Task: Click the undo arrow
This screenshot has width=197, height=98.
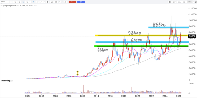Action: pos(60,2)
